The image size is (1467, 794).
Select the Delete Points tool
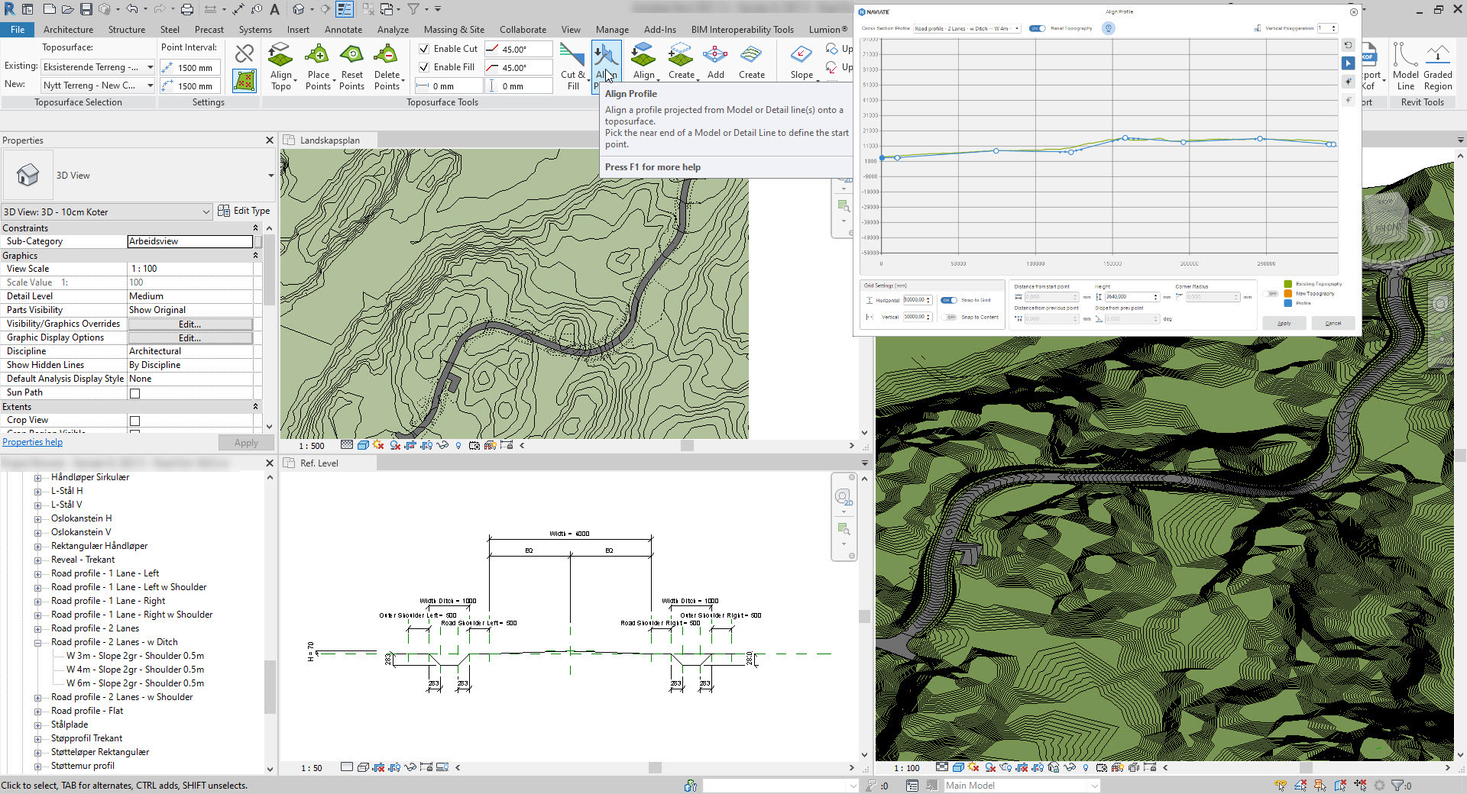[388, 61]
